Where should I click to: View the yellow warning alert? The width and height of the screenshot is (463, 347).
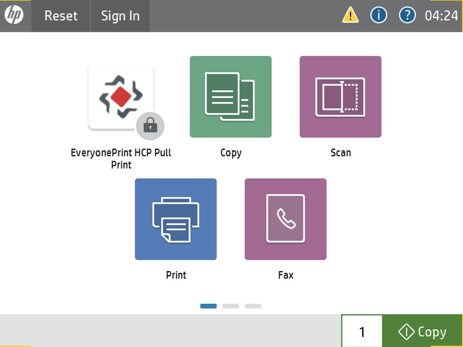point(350,15)
